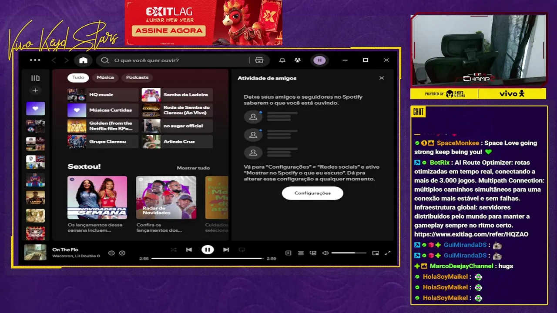Open connect to a device icon
The image size is (557, 313).
tap(313, 253)
